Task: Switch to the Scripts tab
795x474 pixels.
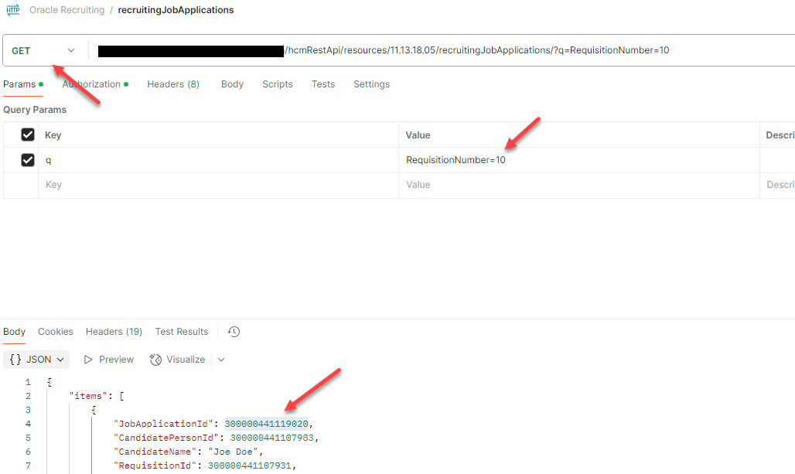Action: (278, 84)
